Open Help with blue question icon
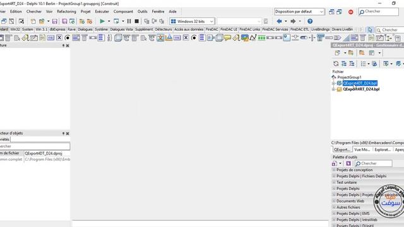This screenshot has width=404, height=227. pos(310,21)
